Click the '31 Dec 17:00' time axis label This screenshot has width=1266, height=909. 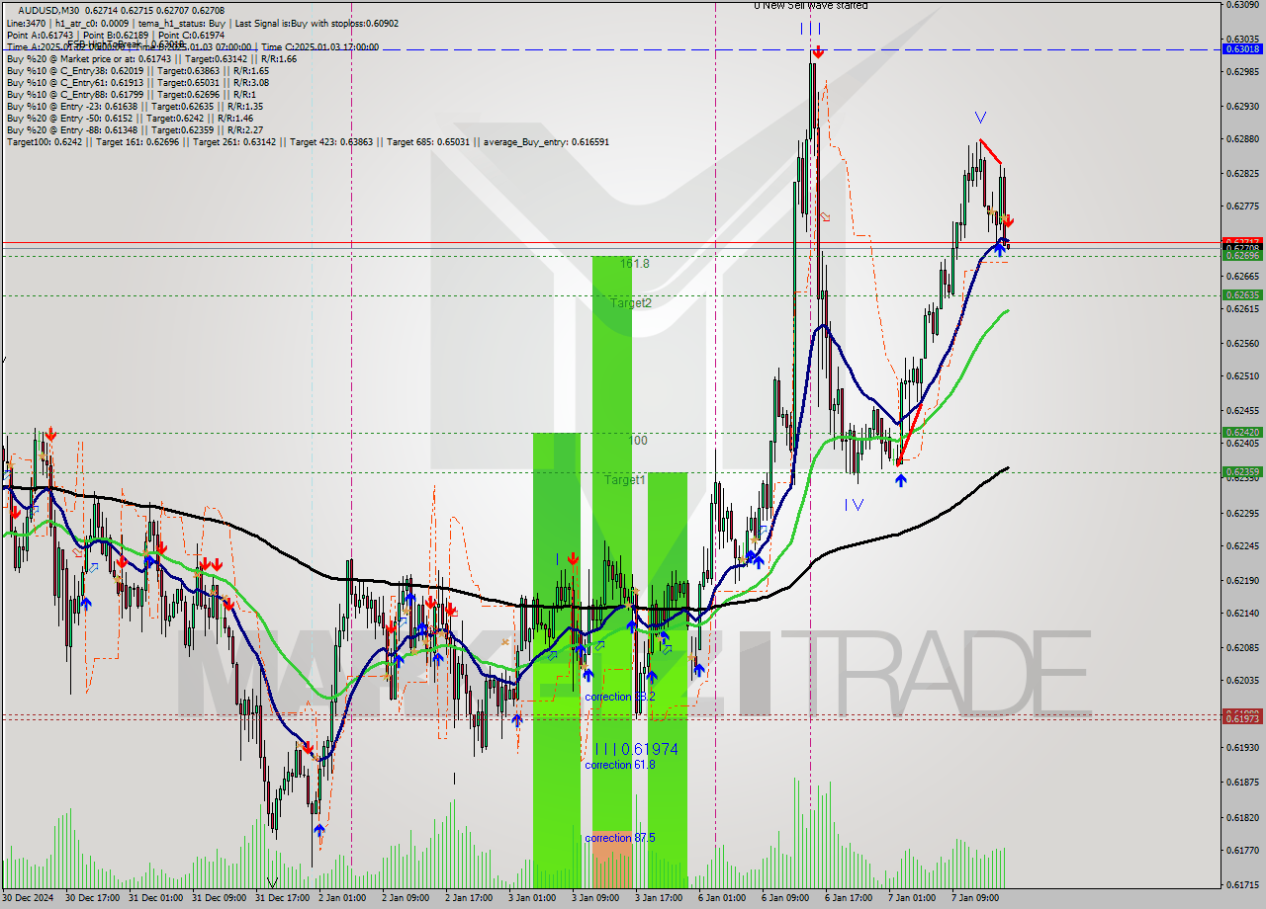pyautogui.click(x=283, y=898)
